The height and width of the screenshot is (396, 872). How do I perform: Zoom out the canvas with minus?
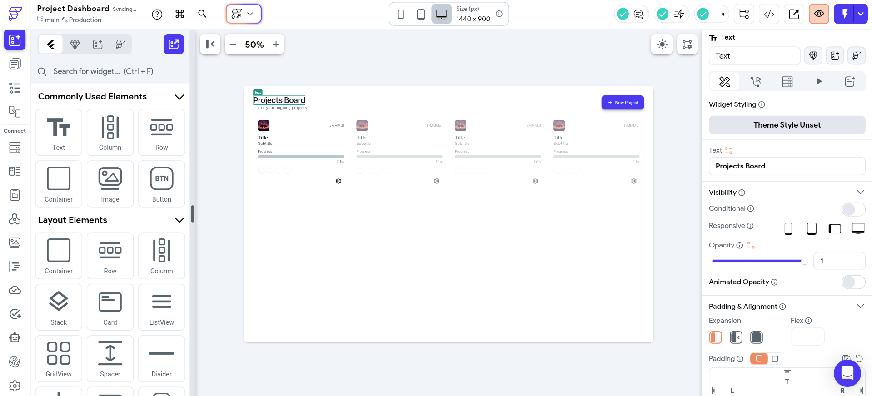coord(233,44)
